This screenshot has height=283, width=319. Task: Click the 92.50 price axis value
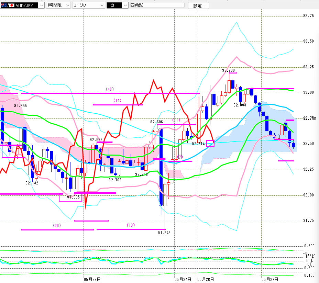(x=308, y=144)
